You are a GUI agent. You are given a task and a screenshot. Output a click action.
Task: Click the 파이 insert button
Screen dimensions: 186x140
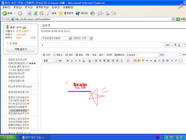click(x=69, y=55)
